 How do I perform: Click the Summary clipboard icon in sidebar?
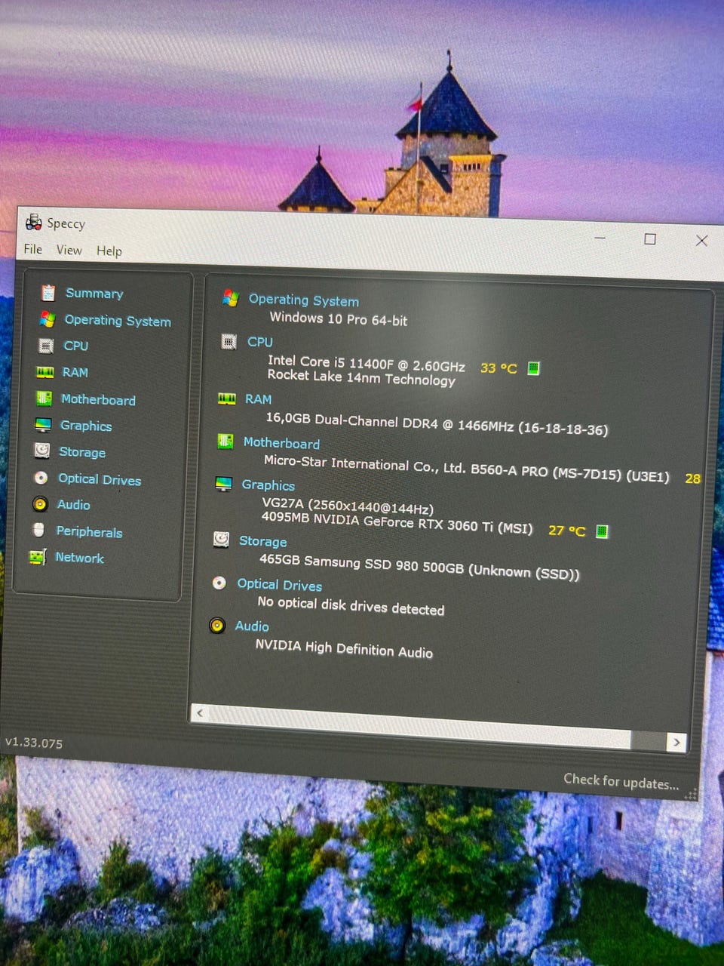48,293
